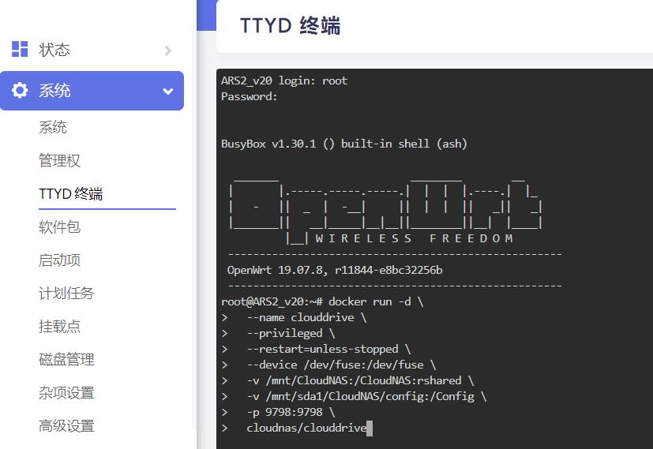Open 杂项设置 page
653x449 pixels.
[66, 392]
